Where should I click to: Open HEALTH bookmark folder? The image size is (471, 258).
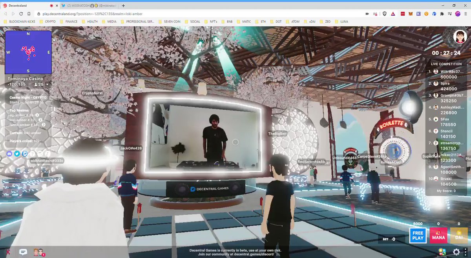89,22
